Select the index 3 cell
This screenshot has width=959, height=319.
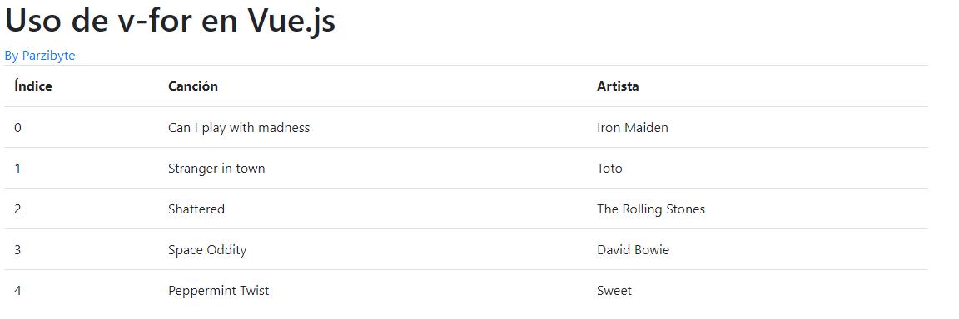tap(17, 250)
